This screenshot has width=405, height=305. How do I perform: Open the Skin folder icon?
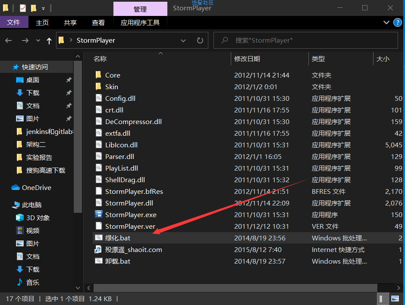tap(98, 87)
